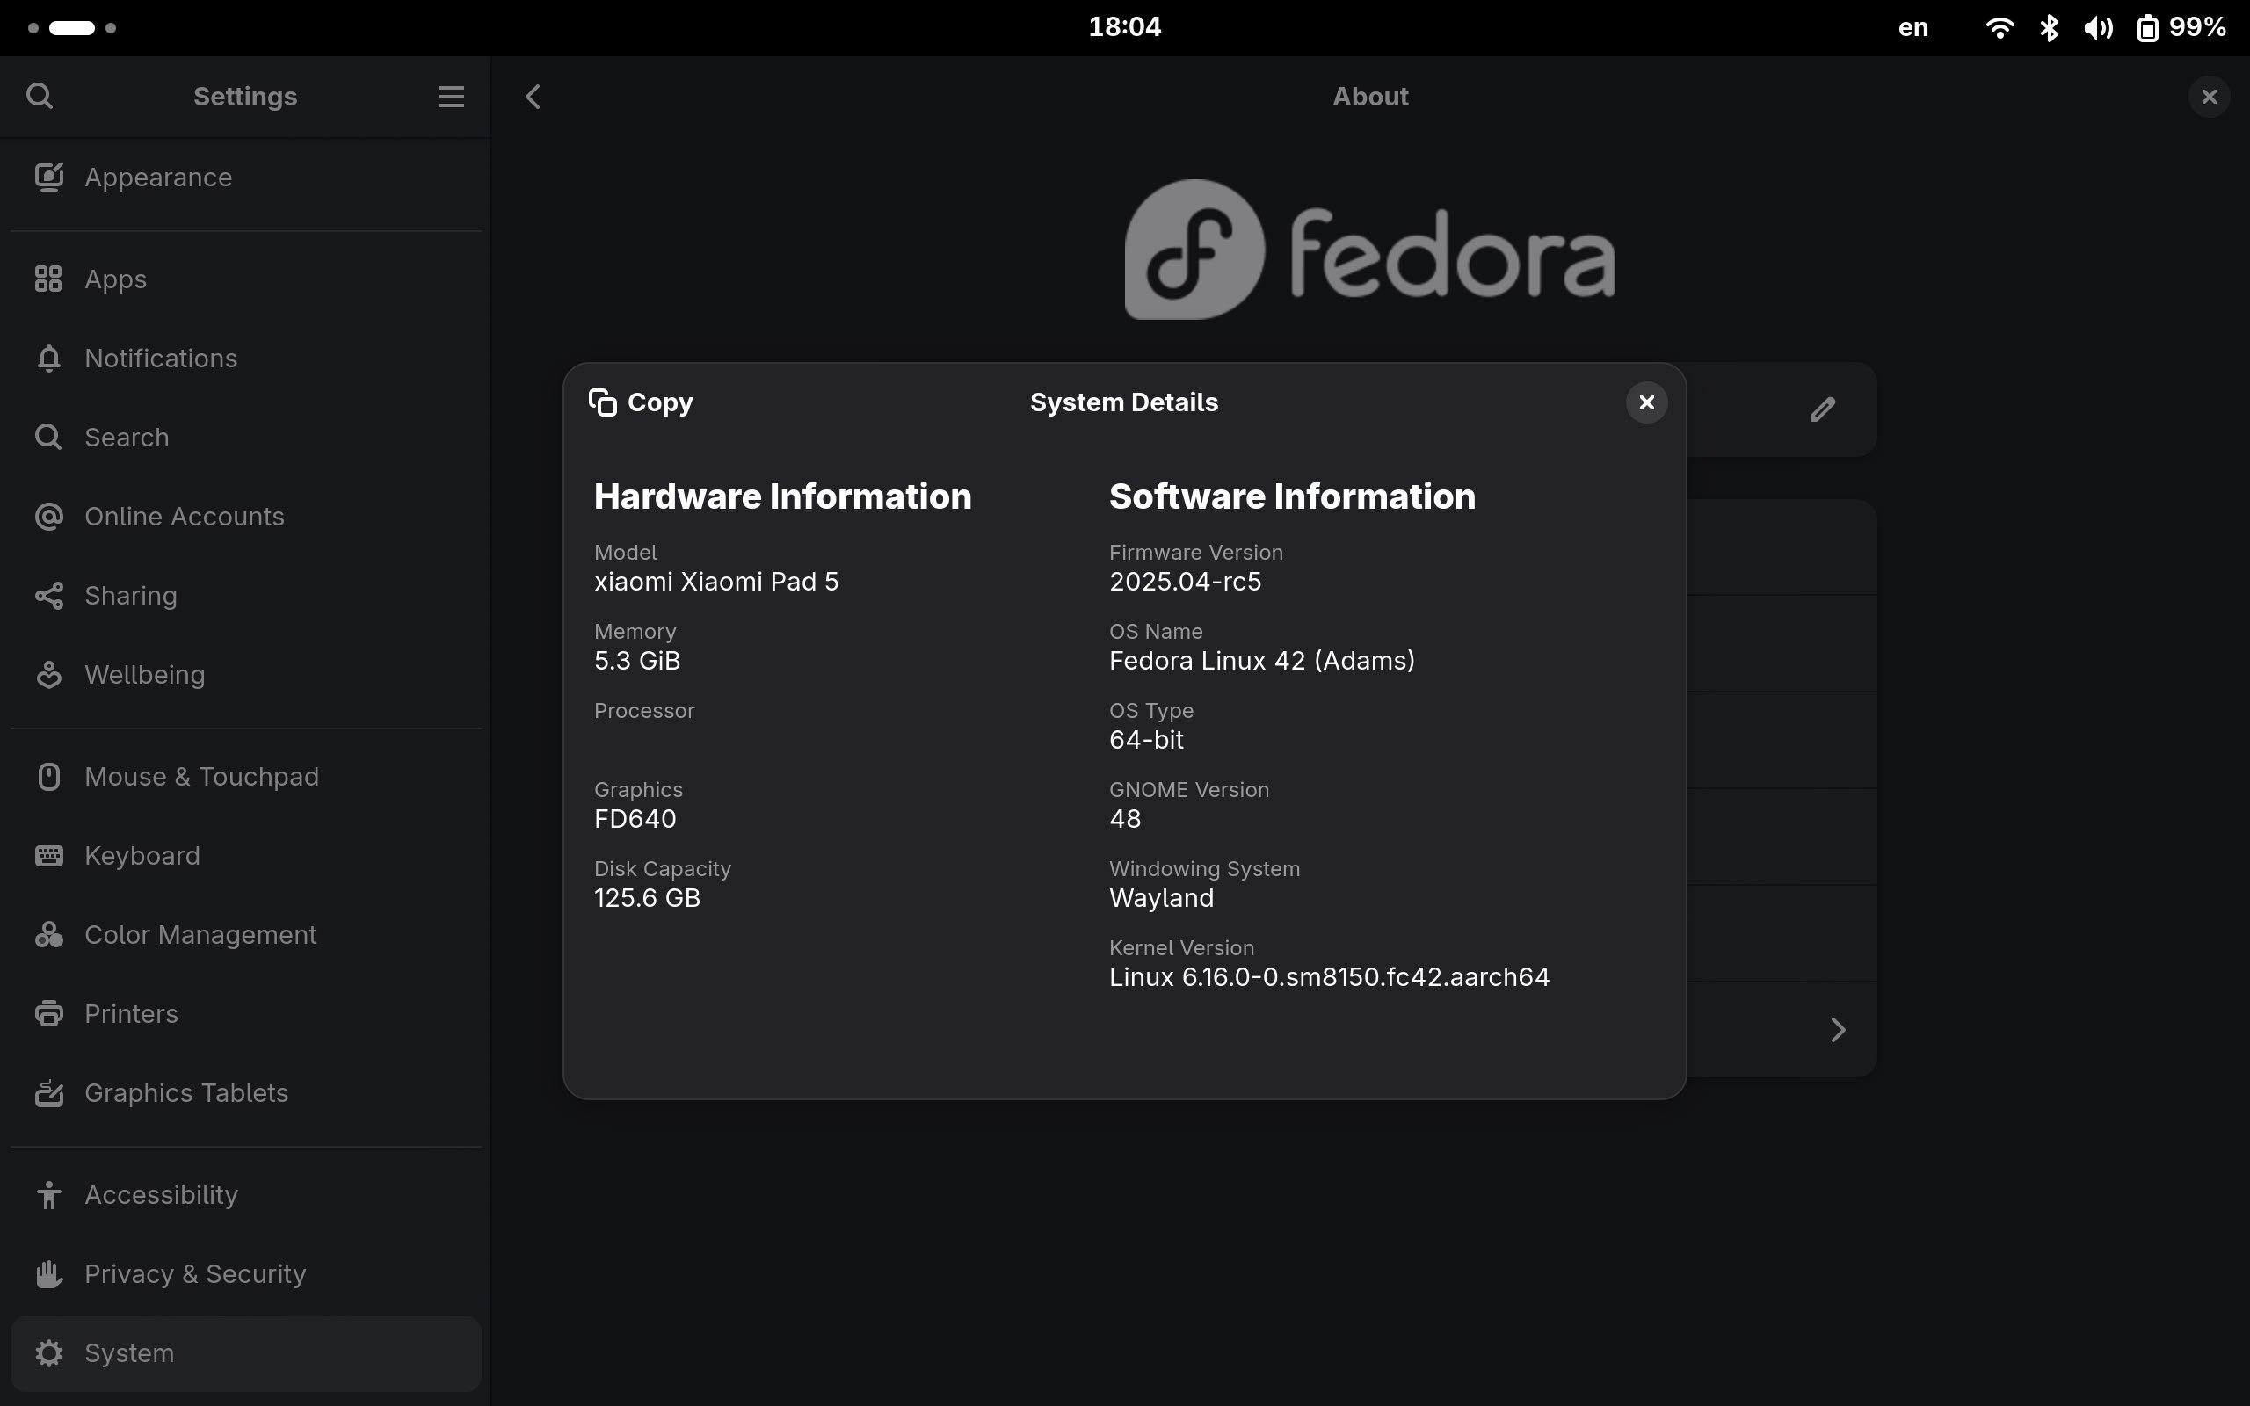The width and height of the screenshot is (2250, 1406).
Task: Go back using the back arrow
Action: point(533,96)
